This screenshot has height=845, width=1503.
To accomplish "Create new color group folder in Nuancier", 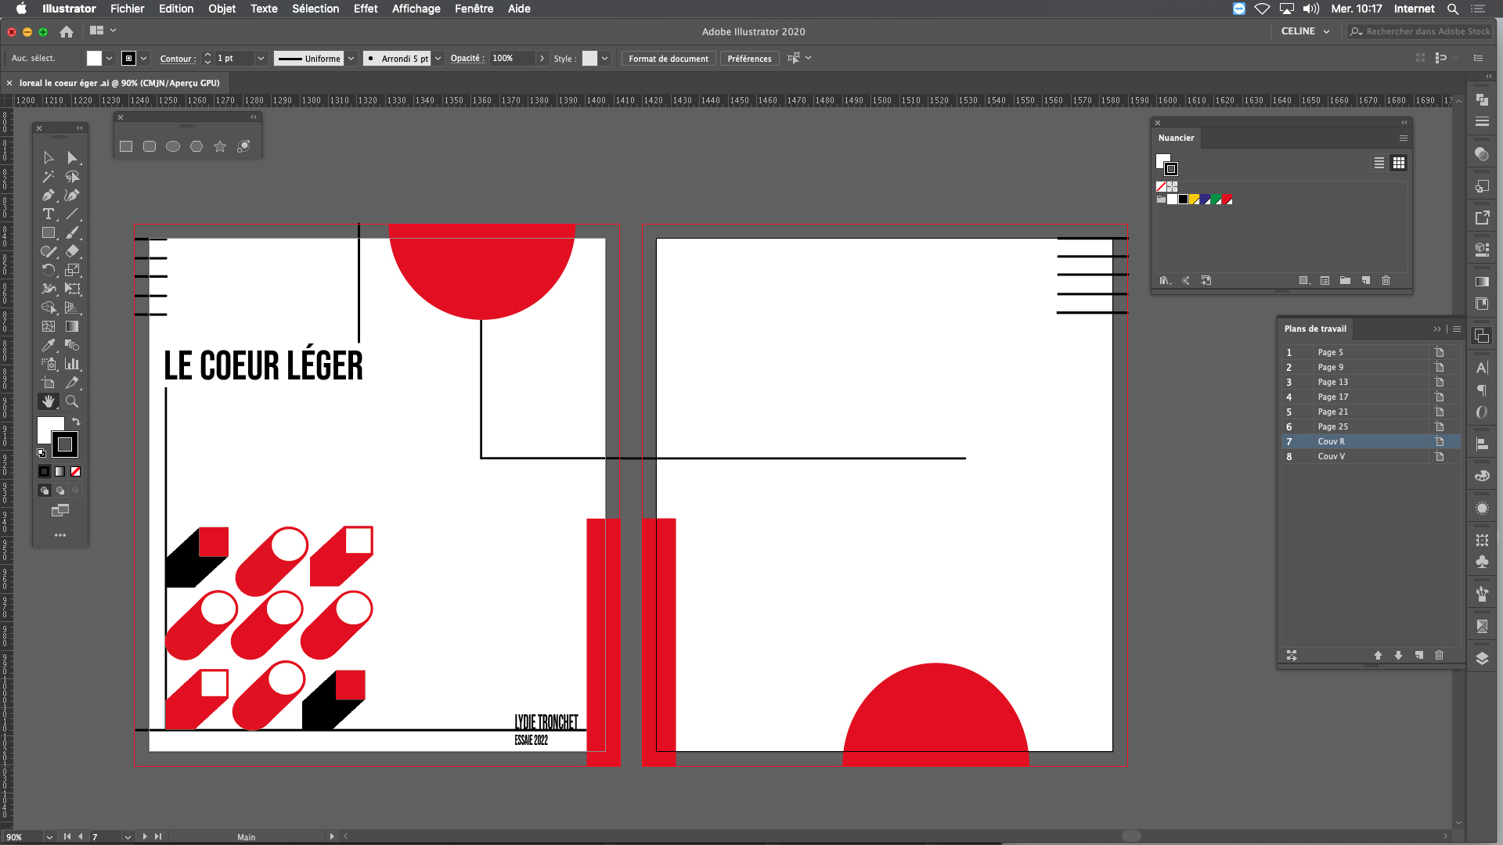I will [1345, 281].
